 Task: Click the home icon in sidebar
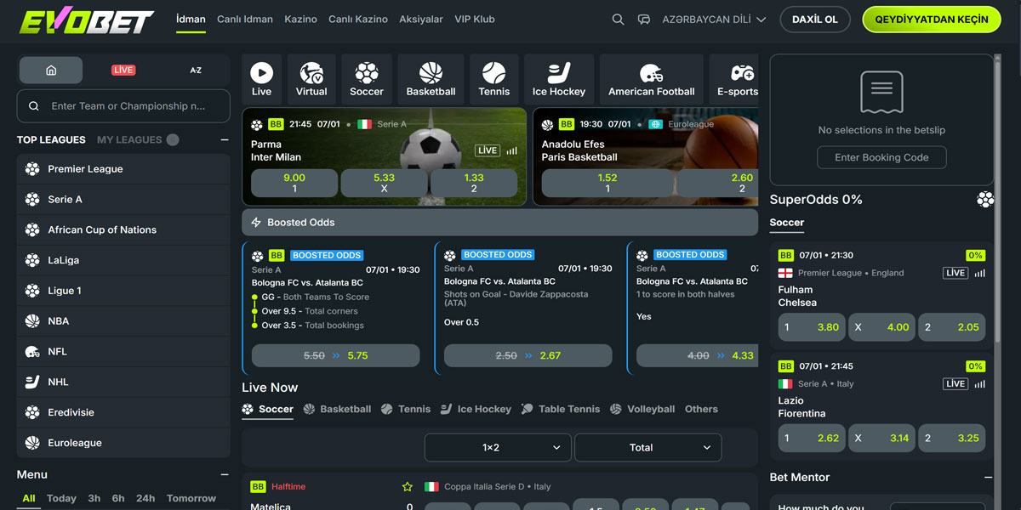click(x=51, y=70)
